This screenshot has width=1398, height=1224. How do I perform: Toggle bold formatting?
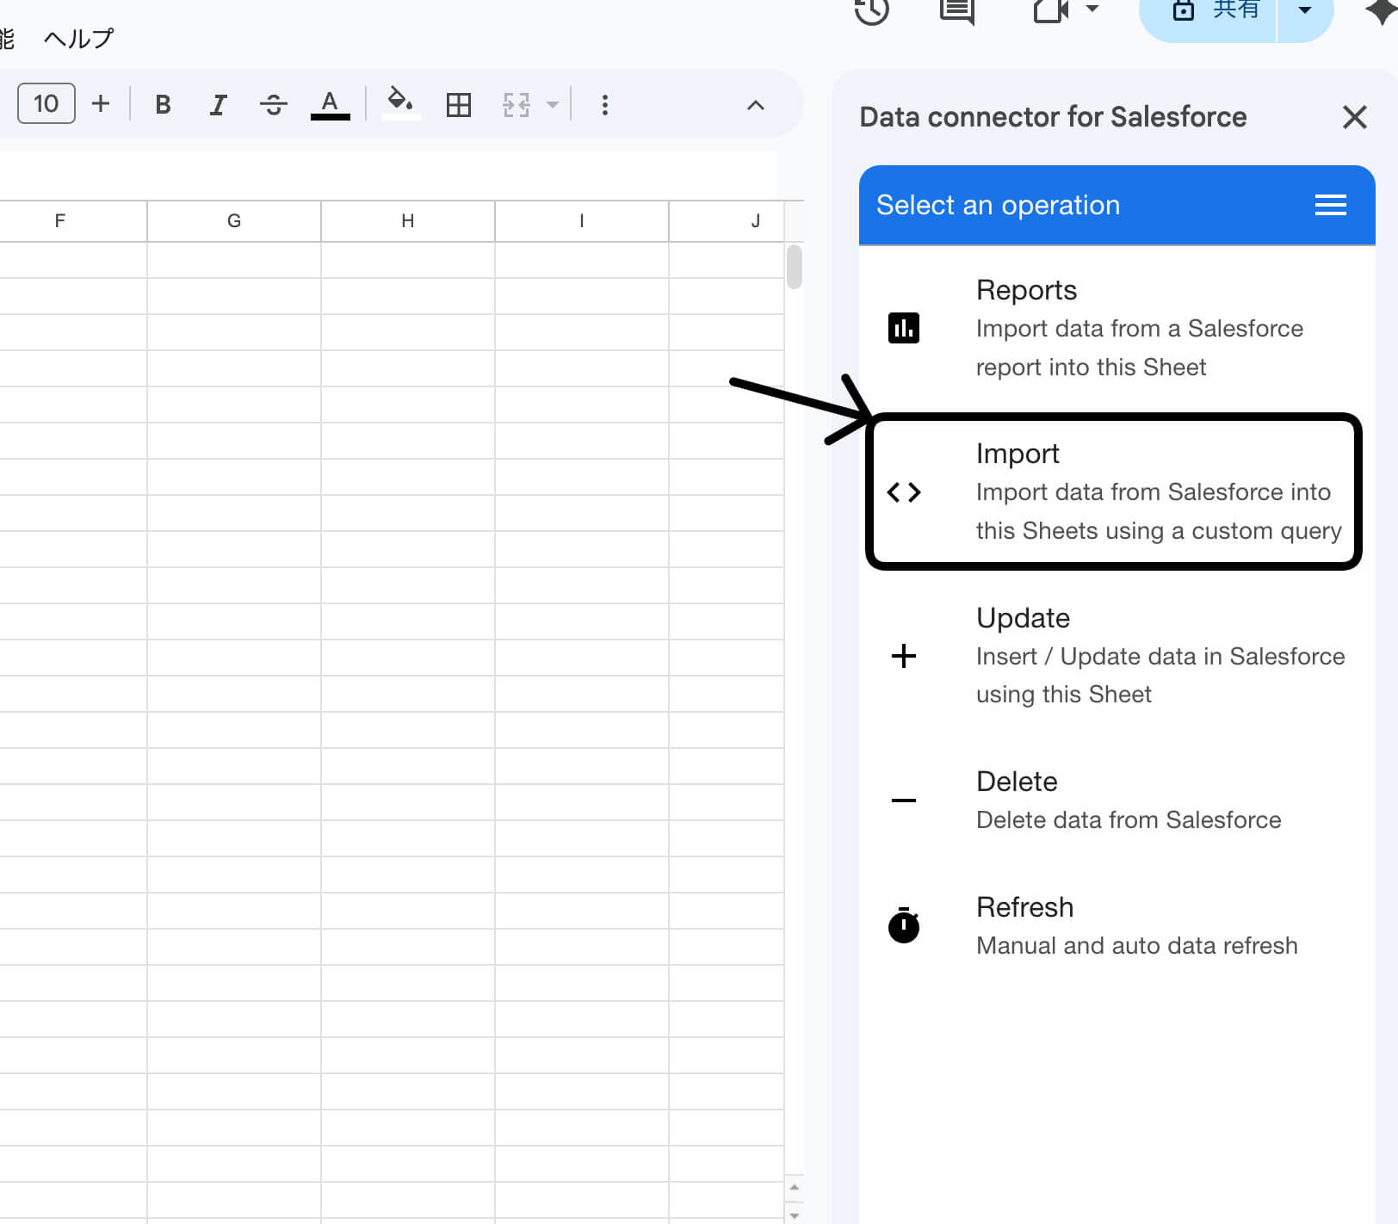point(163,105)
